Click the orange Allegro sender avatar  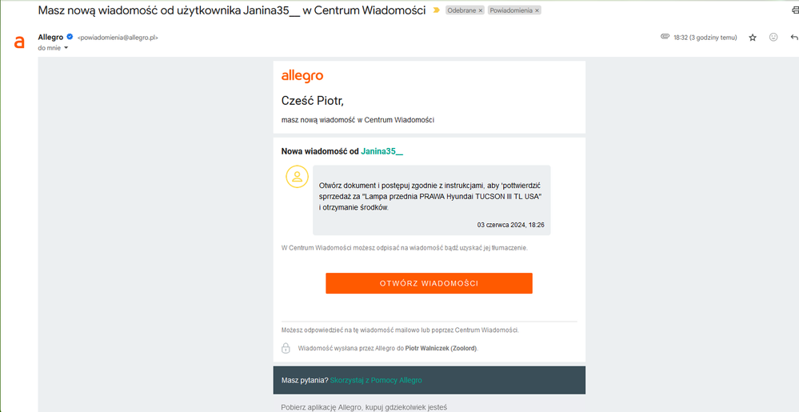[x=19, y=42]
